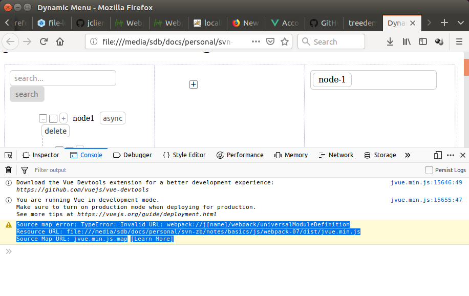Click the reload page icon
Image resolution: width=469 pixels, height=296 pixels.
coord(44,42)
